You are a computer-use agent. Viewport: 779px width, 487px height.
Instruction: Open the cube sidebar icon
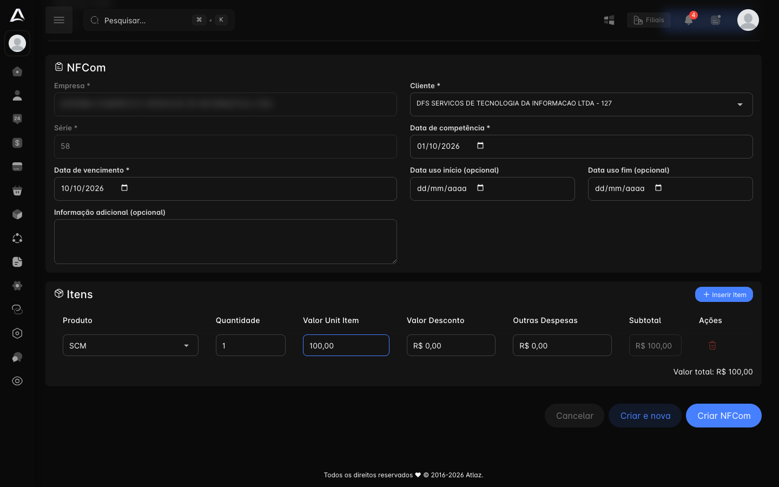pos(17,214)
